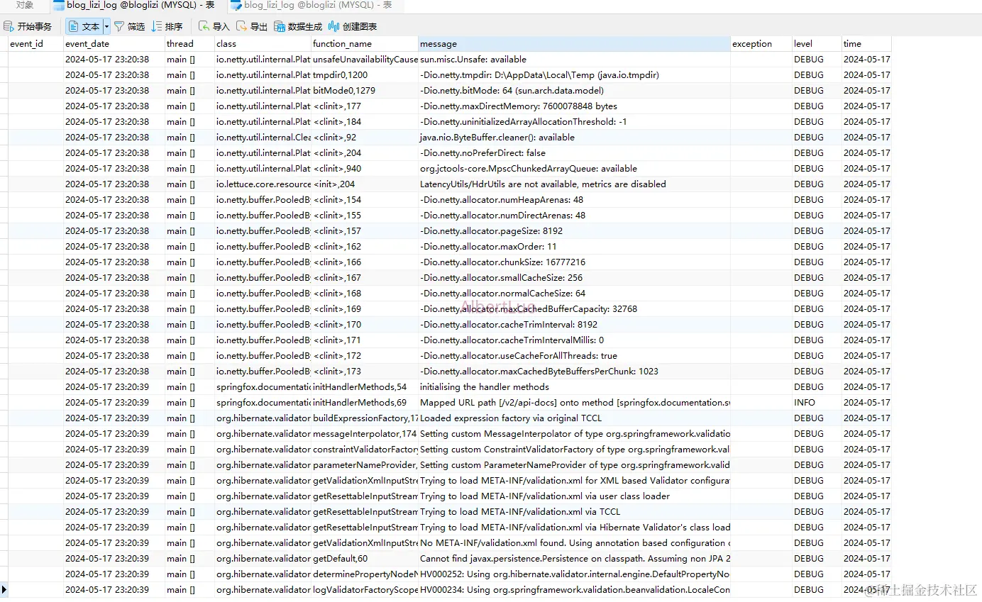982x602 pixels.
Task: Select '-Dio.netty.allocator.useCacheForAllThreads: true' cell
Action: click(574, 356)
